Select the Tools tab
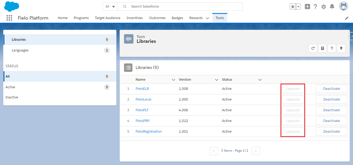Screen dimensions: 353x165 tap(220, 18)
